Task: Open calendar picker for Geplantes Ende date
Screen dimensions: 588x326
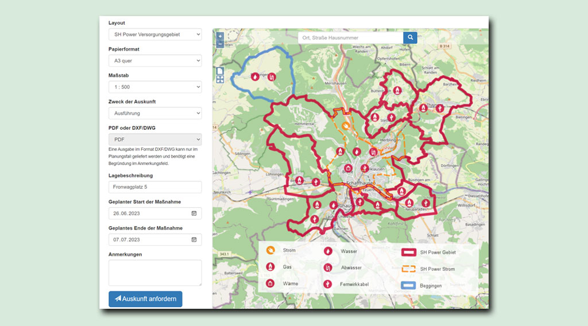Action: 194,239
